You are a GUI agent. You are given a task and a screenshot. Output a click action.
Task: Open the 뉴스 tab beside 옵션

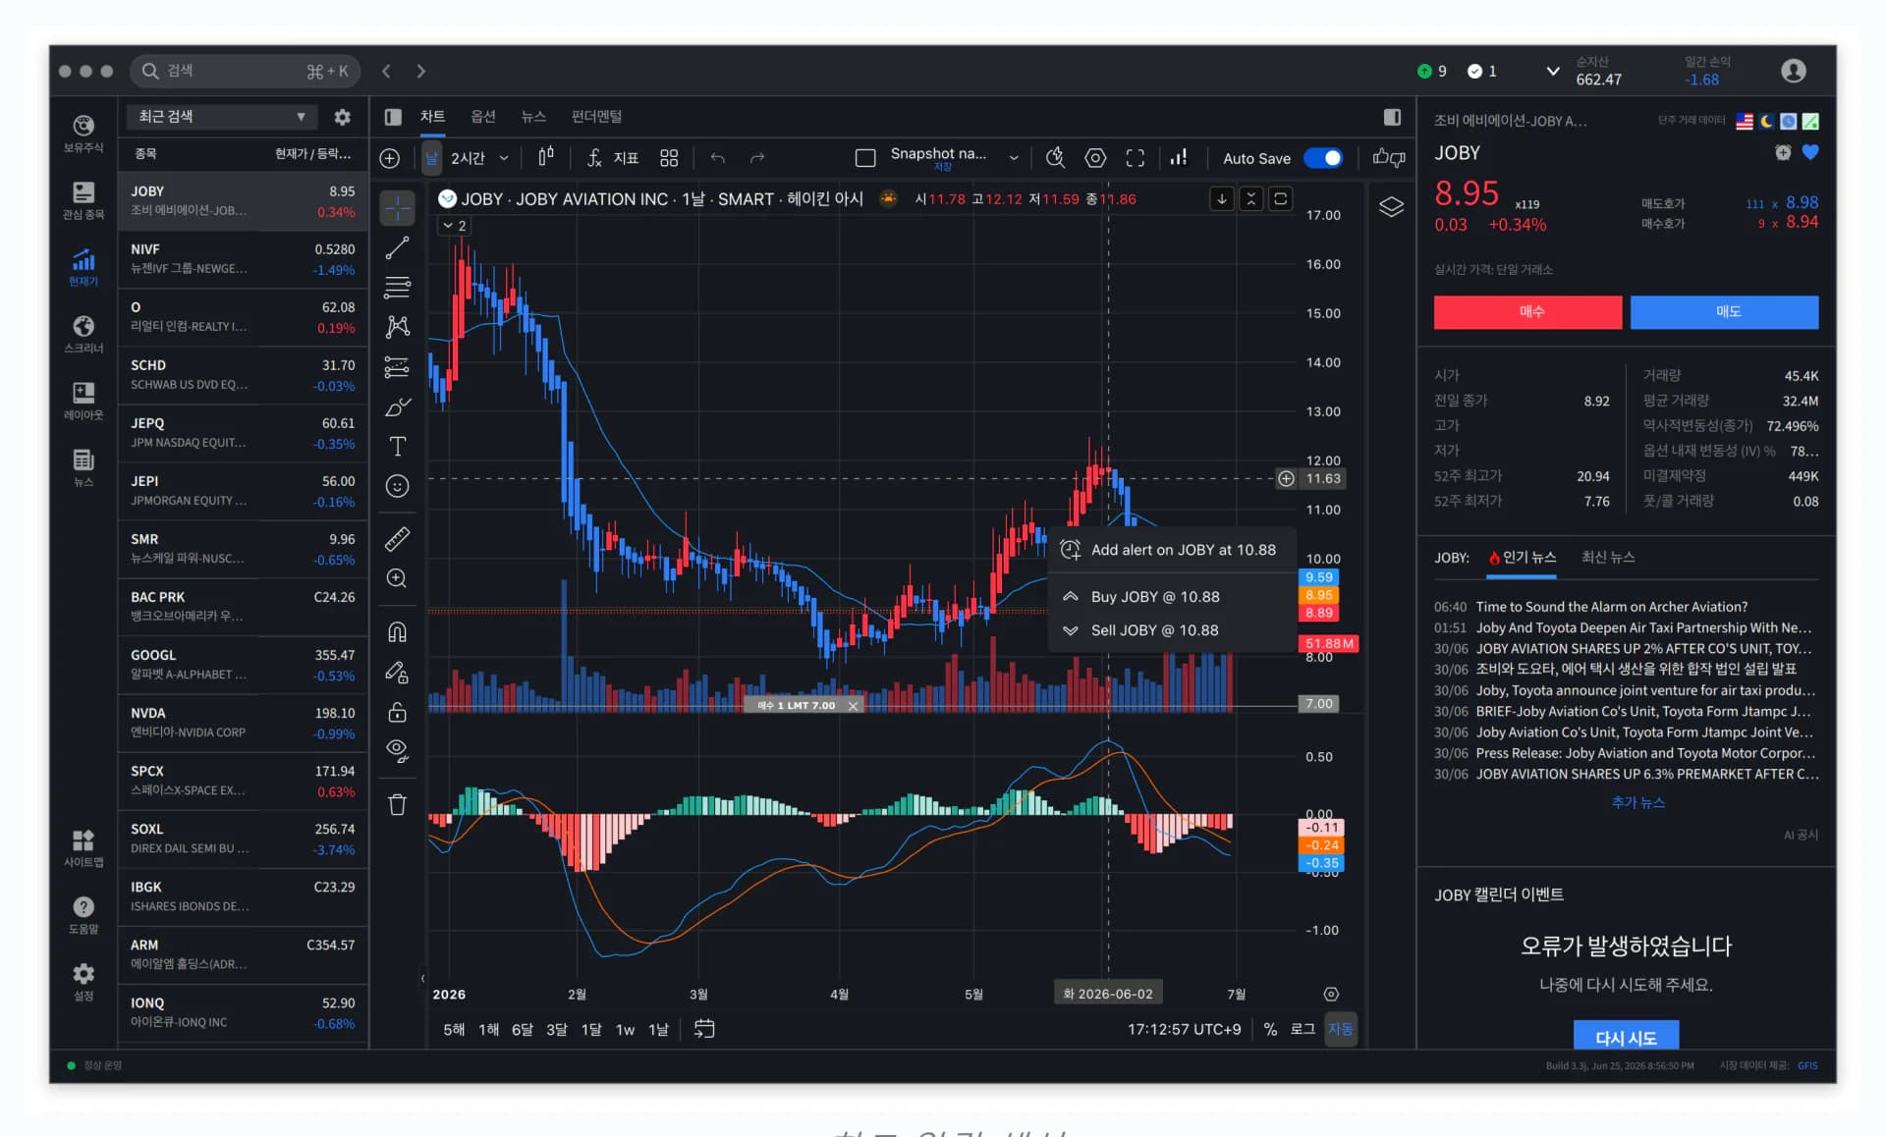[x=533, y=117]
